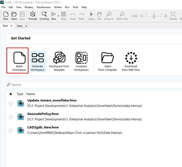Click the 100% zoom percentage field
The image size is (182, 167).
point(135,16)
